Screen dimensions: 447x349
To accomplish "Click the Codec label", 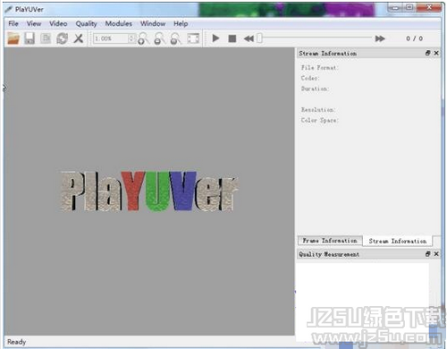I will (x=310, y=78).
